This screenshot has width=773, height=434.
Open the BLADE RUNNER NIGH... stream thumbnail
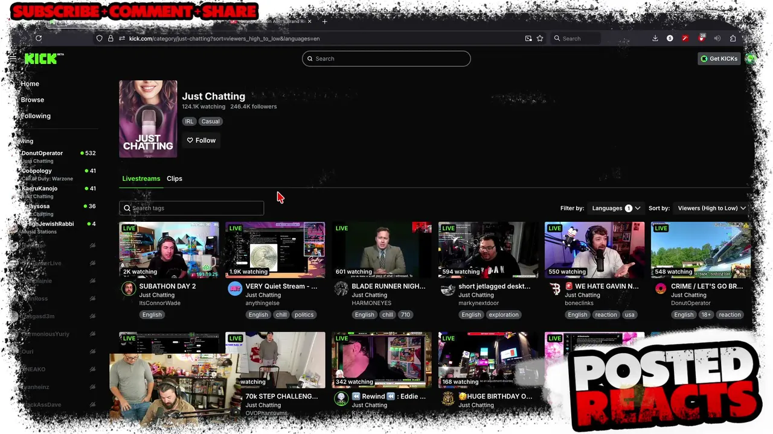(382, 250)
